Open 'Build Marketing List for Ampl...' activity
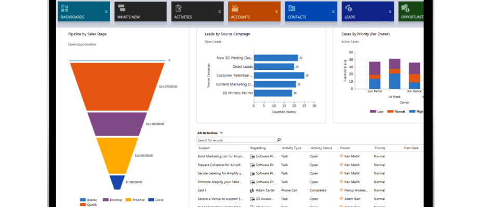 tap(221, 156)
